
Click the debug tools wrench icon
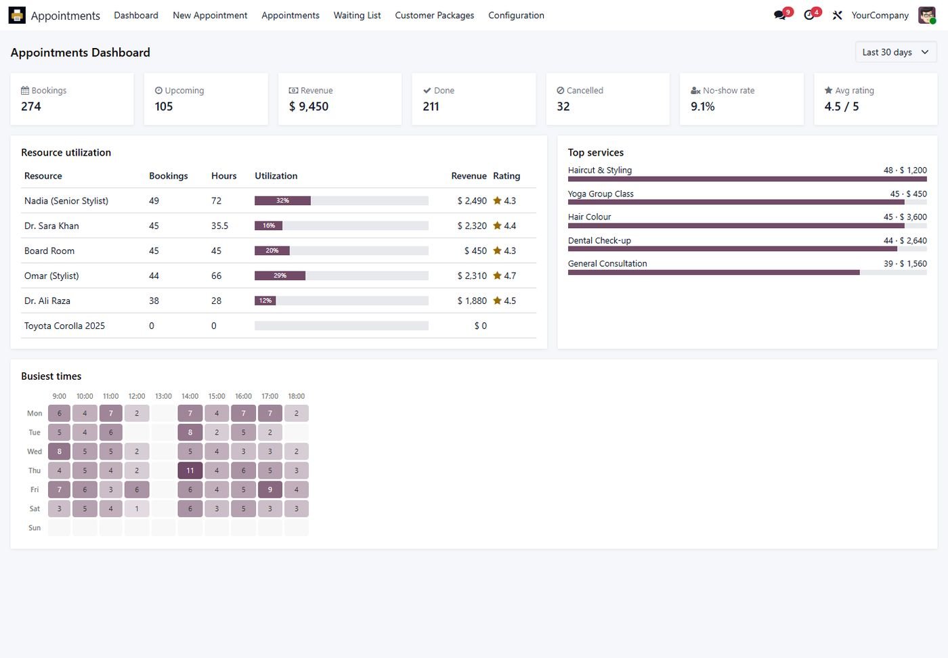pos(837,15)
